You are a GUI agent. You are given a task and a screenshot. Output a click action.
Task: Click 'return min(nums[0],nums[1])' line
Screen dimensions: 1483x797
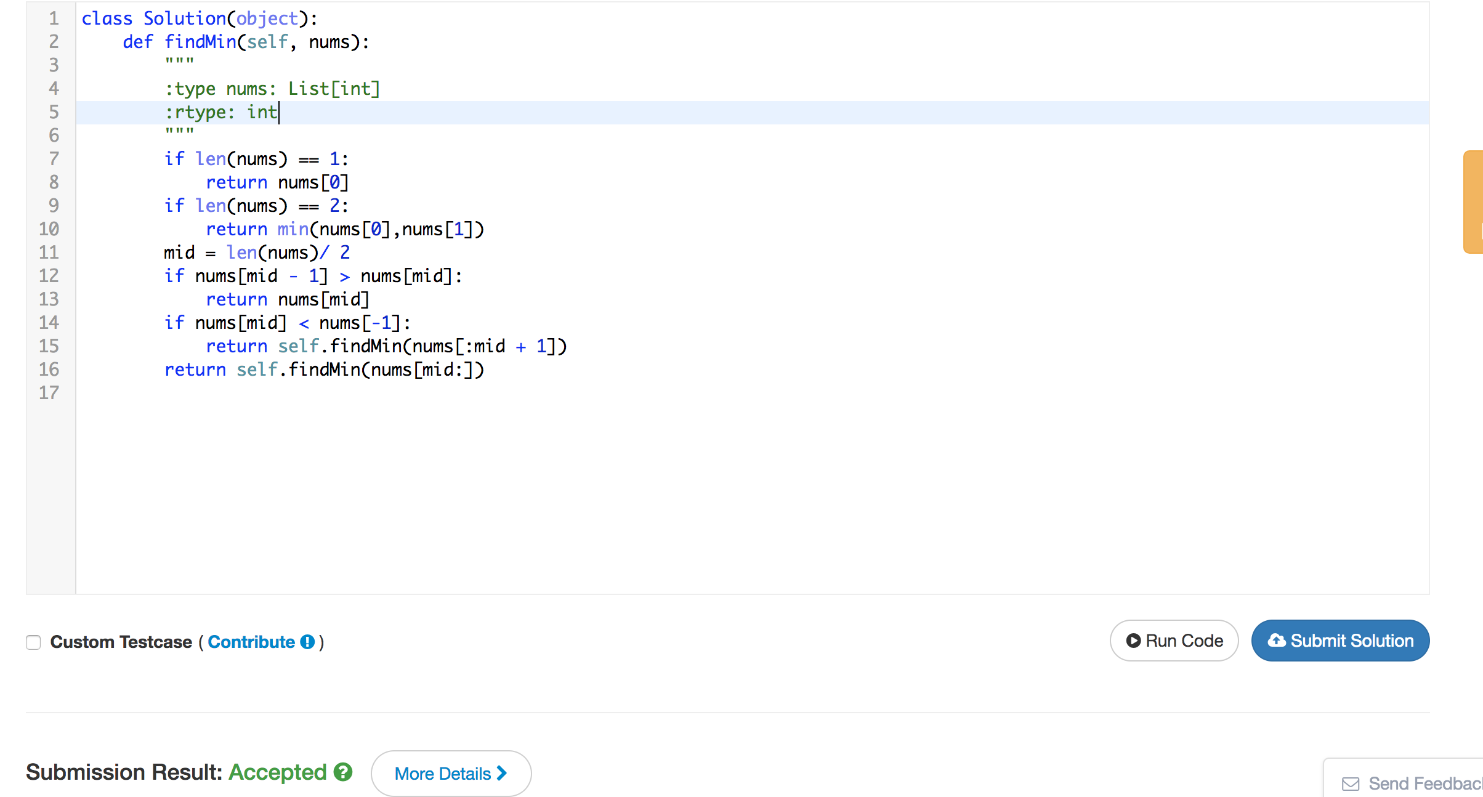tap(345, 229)
